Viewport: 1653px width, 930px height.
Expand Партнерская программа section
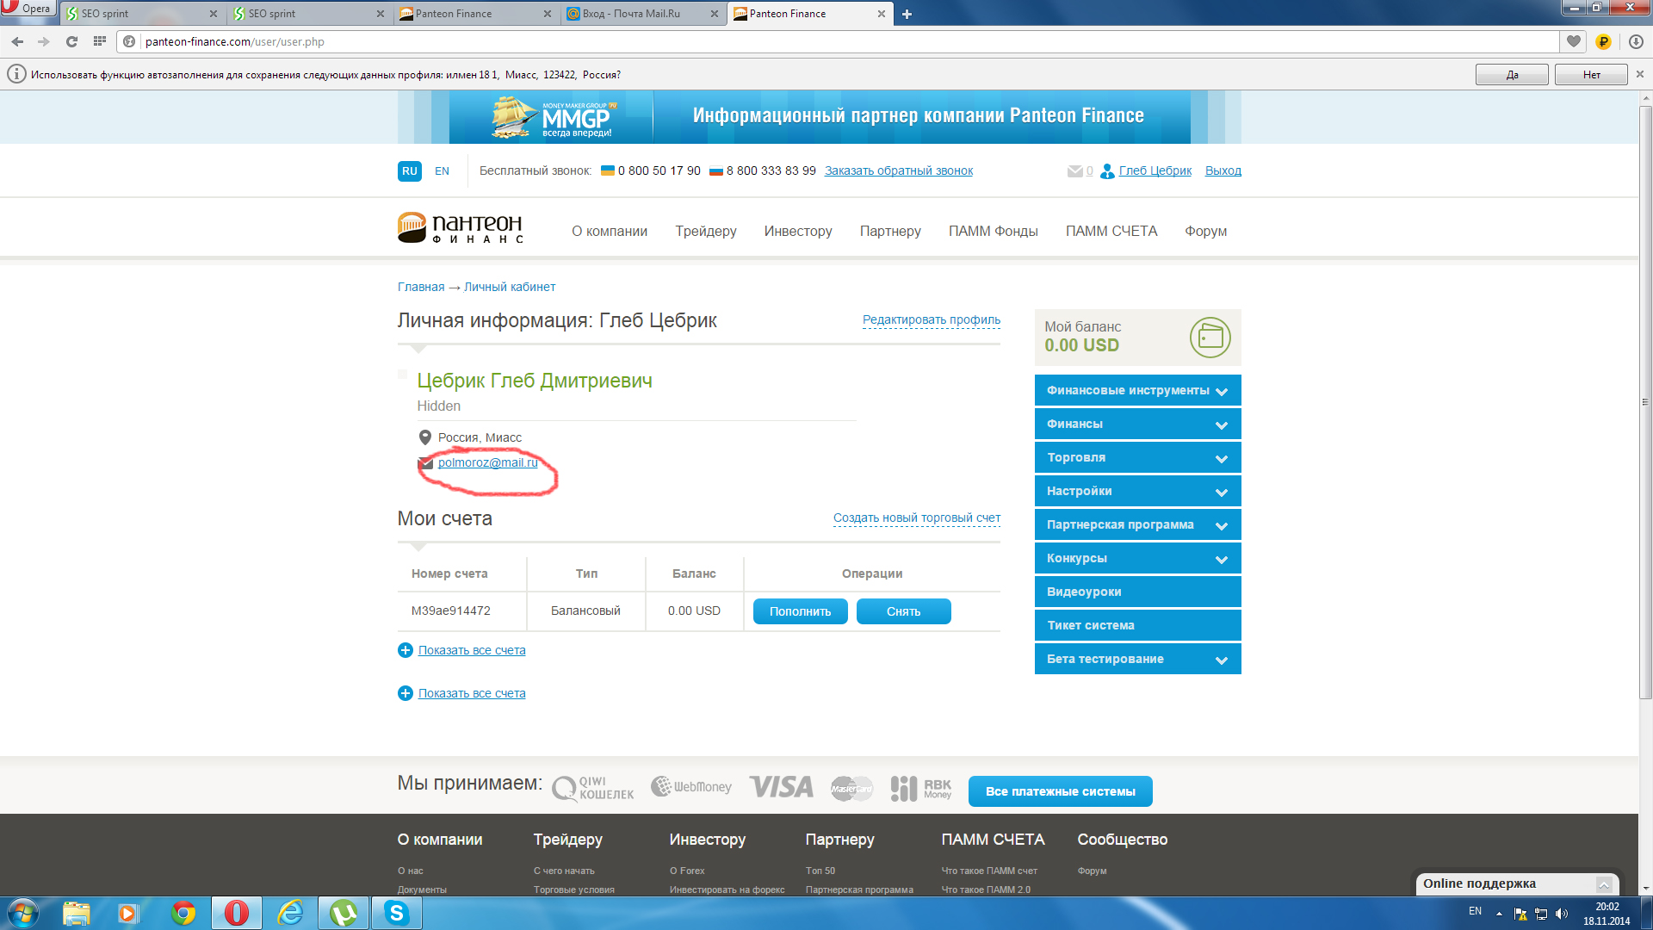1137,524
